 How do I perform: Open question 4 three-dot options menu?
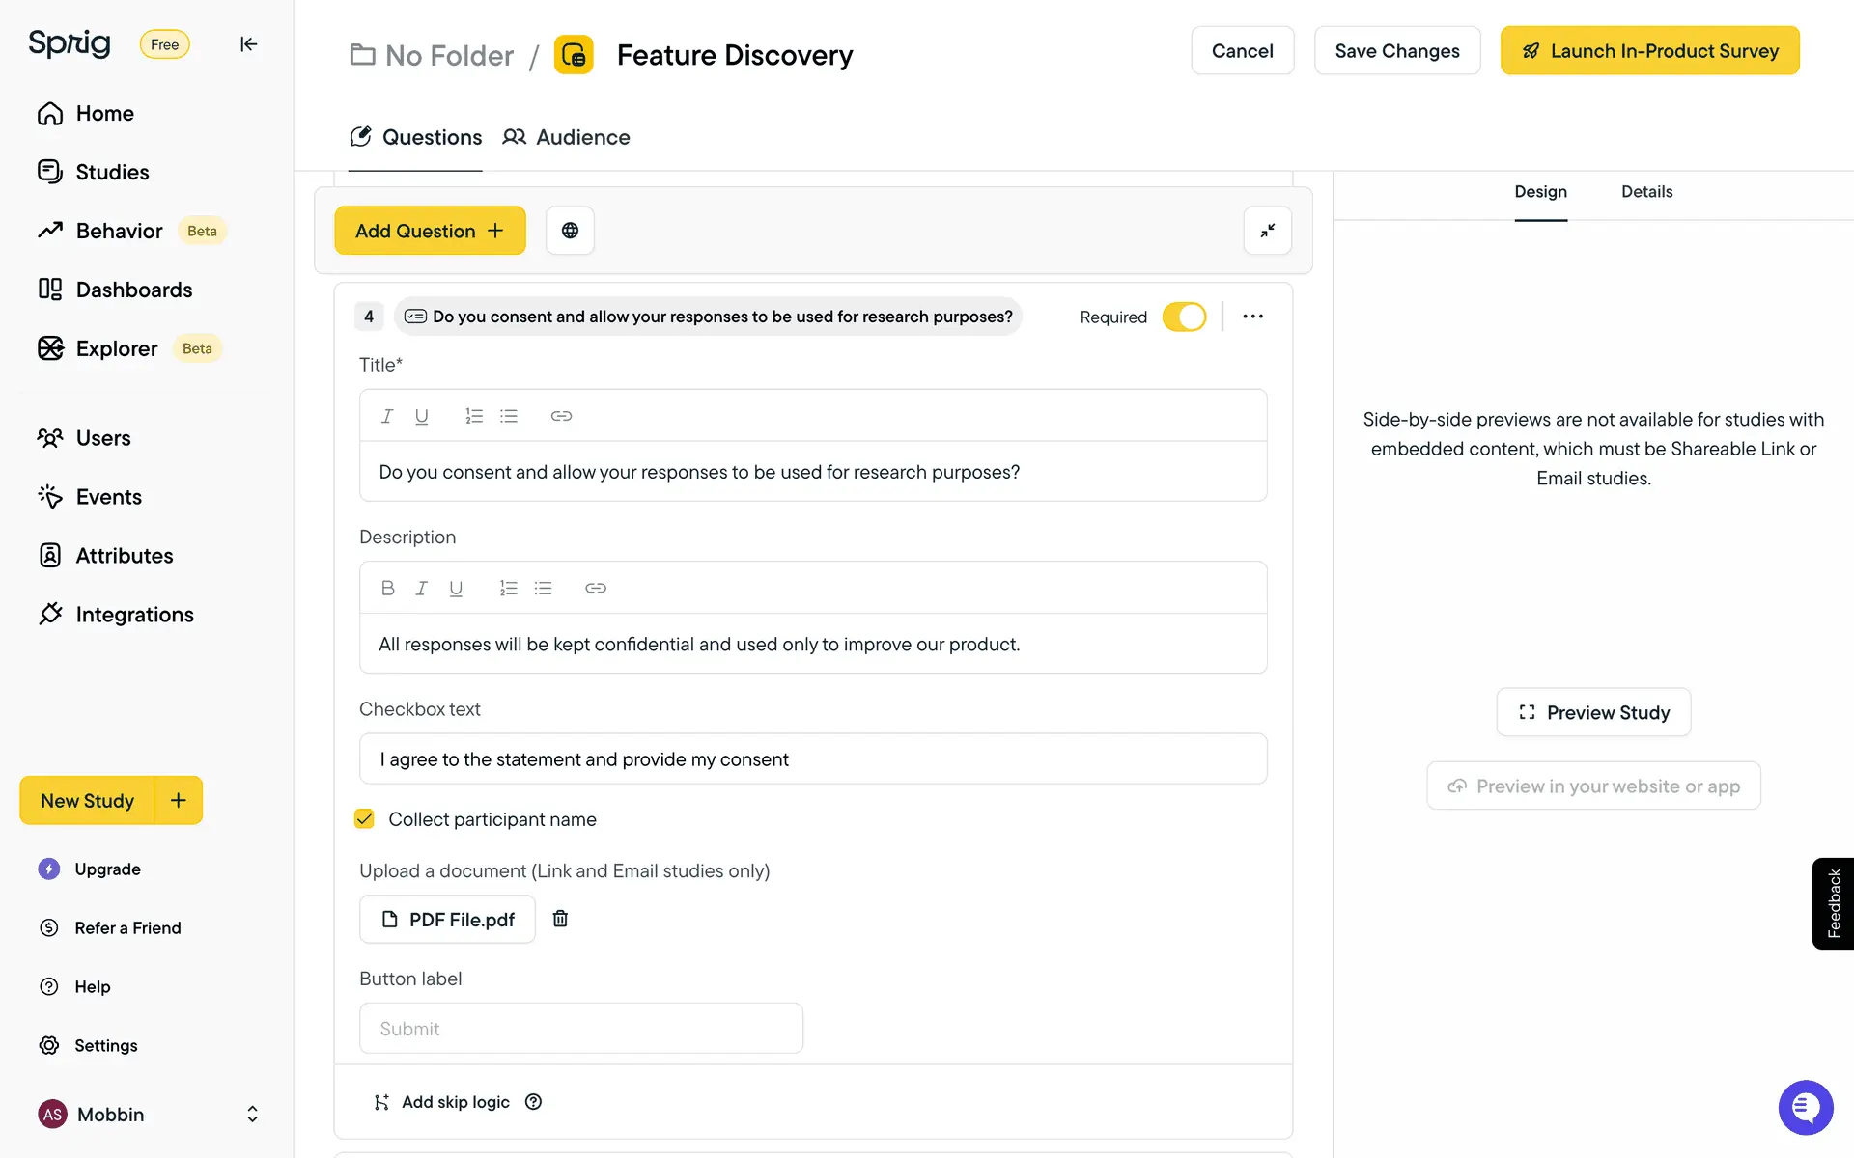click(1252, 317)
